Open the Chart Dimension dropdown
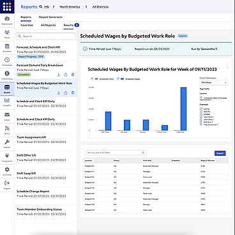This screenshot has width=235, height=235. (214, 82)
